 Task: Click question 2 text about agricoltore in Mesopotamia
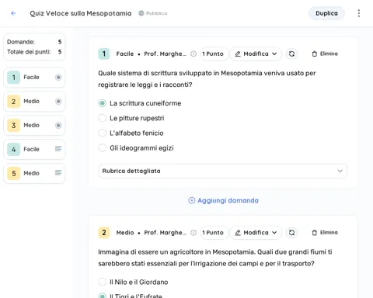tap(215, 258)
